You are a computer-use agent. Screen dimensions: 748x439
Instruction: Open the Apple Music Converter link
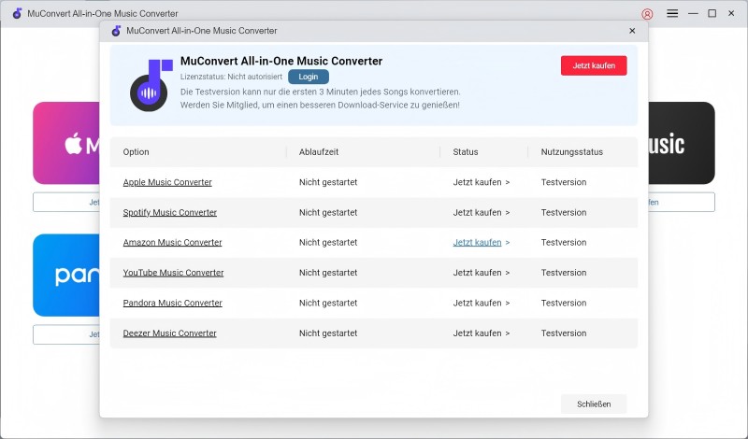[x=167, y=182]
